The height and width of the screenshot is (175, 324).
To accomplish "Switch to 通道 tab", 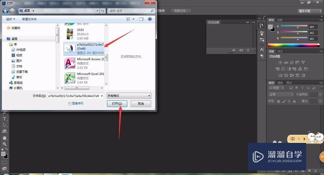I will click(x=280, y=83).
